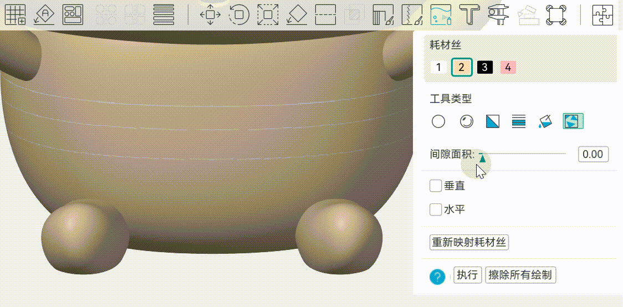
Task: Click the 执行 button
Action: click(467, 275)
